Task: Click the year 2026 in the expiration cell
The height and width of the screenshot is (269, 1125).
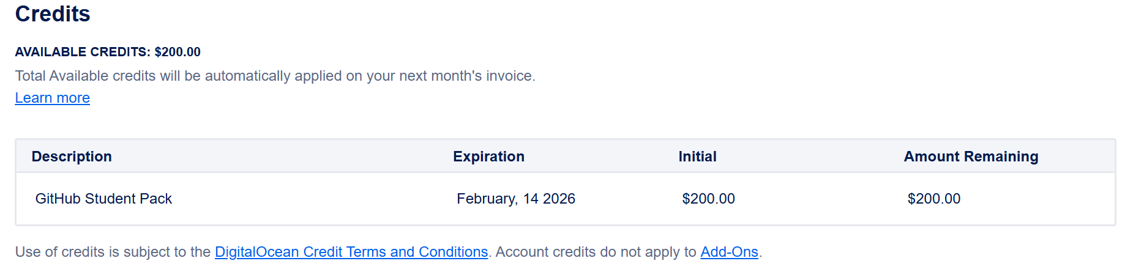Action: point(559,199)
